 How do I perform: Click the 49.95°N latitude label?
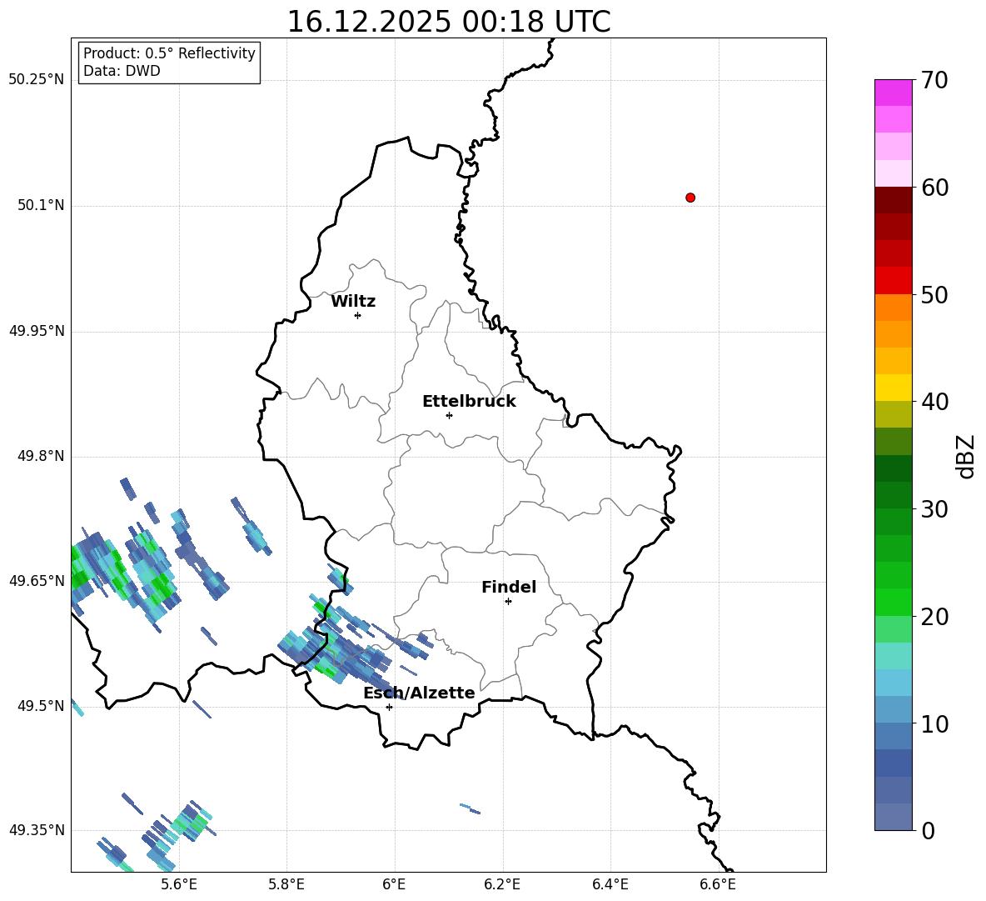(37, 330)
